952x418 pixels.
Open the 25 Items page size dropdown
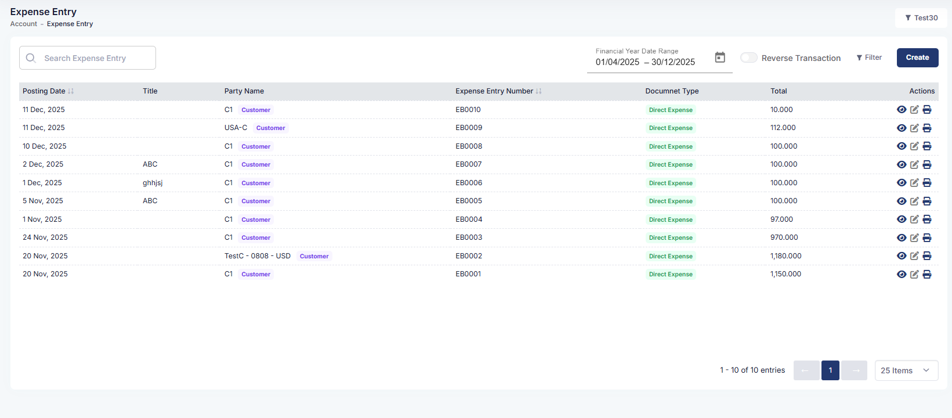(x=906, y=370)
